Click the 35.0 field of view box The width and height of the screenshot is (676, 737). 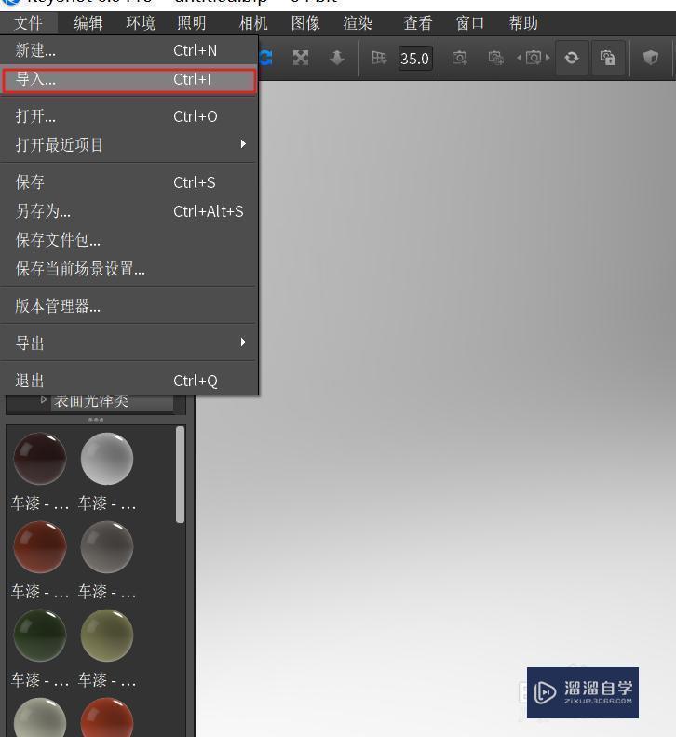[415, 59]
